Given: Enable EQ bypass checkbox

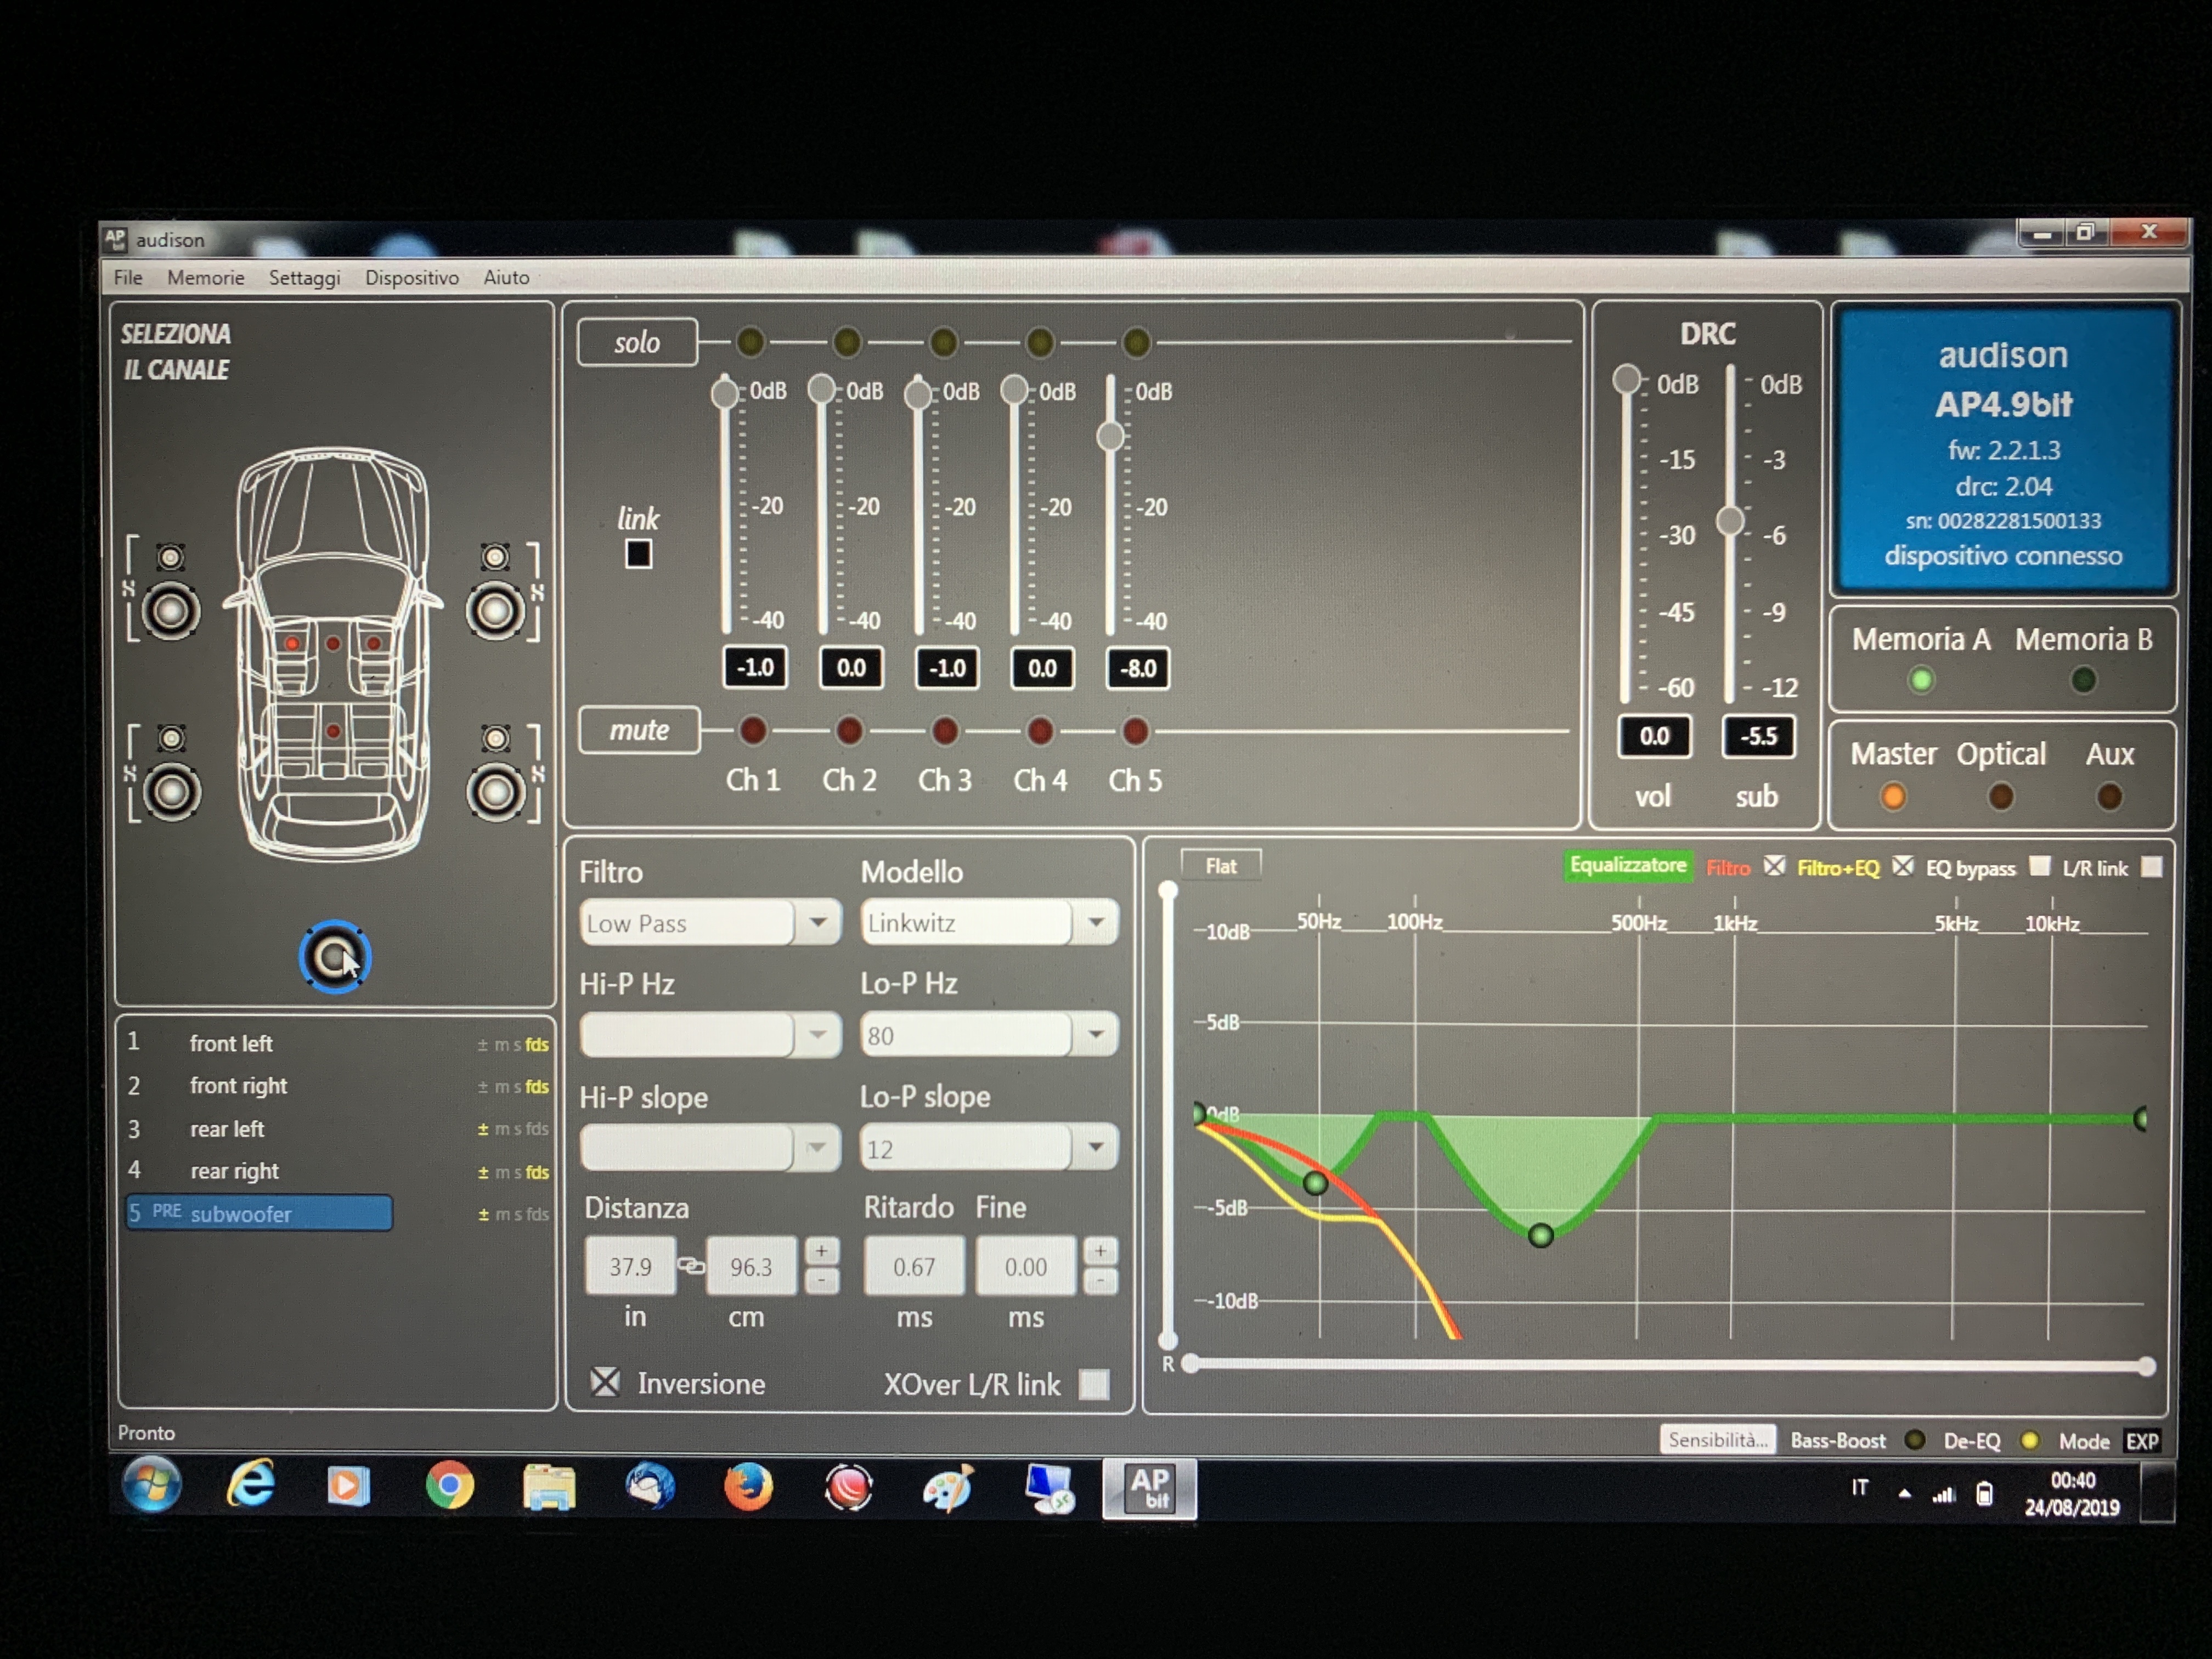Looking at the screenshot, I should coord(2040,866).
